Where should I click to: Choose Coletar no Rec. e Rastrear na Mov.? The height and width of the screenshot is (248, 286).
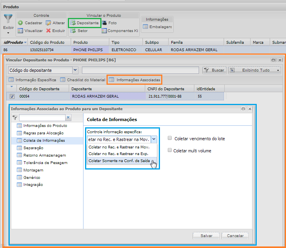click(x=122, y=147)
